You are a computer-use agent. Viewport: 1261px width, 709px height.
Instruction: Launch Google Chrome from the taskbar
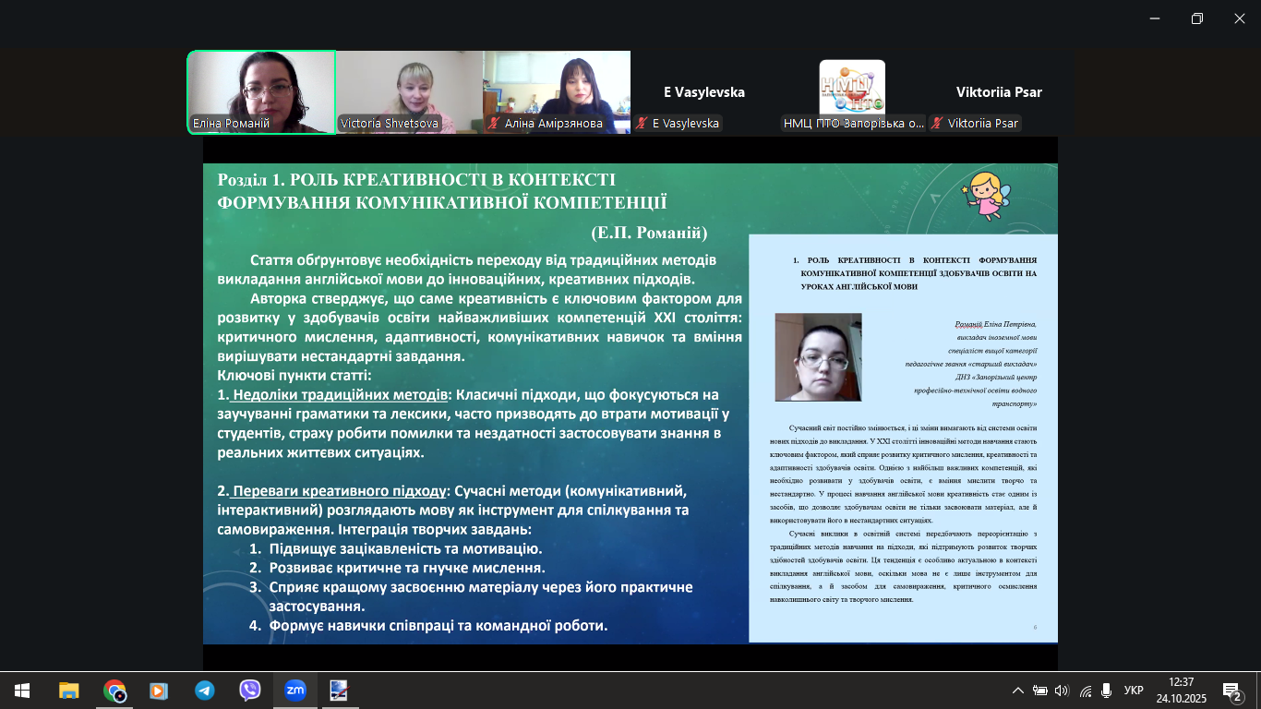(x=114, y=691)
